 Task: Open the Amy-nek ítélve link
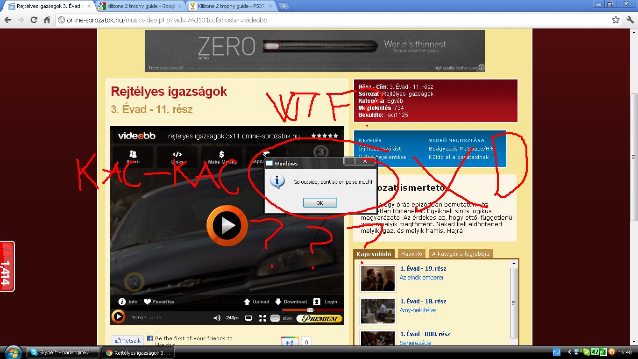click(418, 310)
